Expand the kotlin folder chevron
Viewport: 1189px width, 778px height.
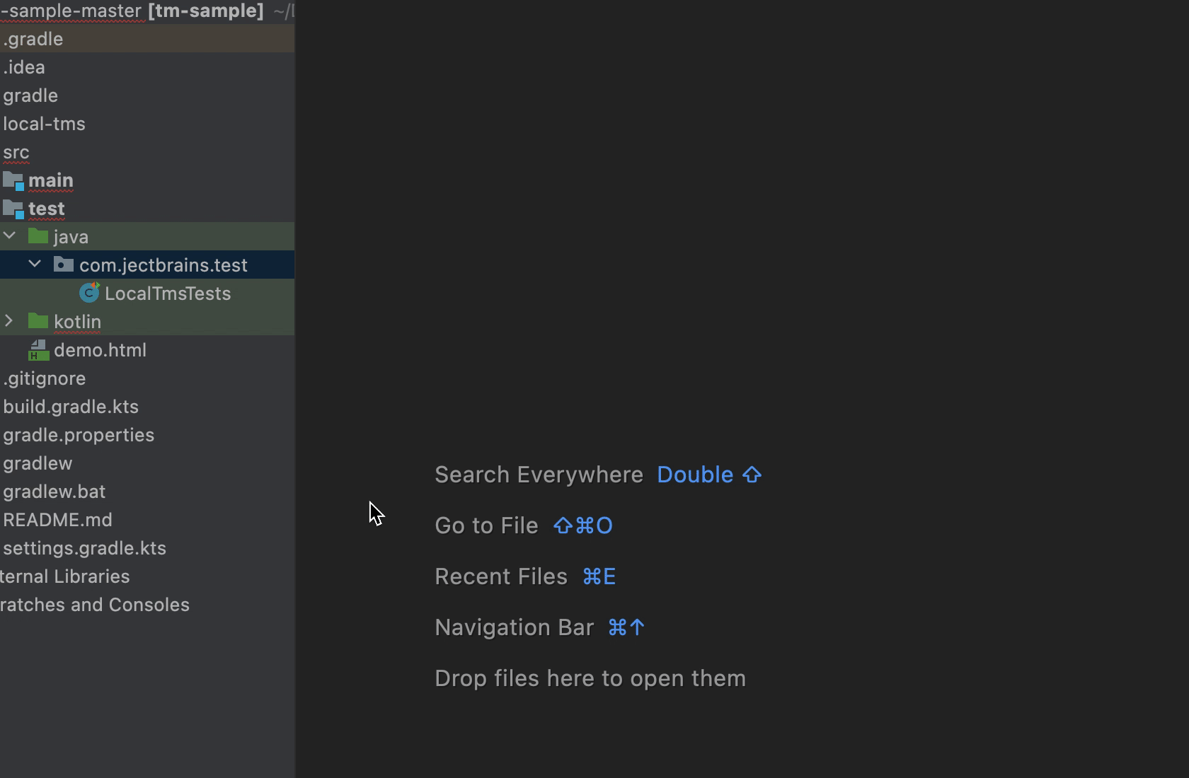9,321
